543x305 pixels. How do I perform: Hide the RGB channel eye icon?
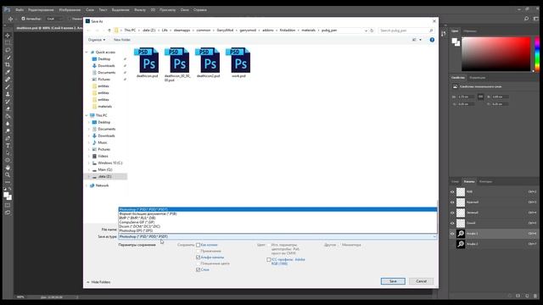pos(452,192)
